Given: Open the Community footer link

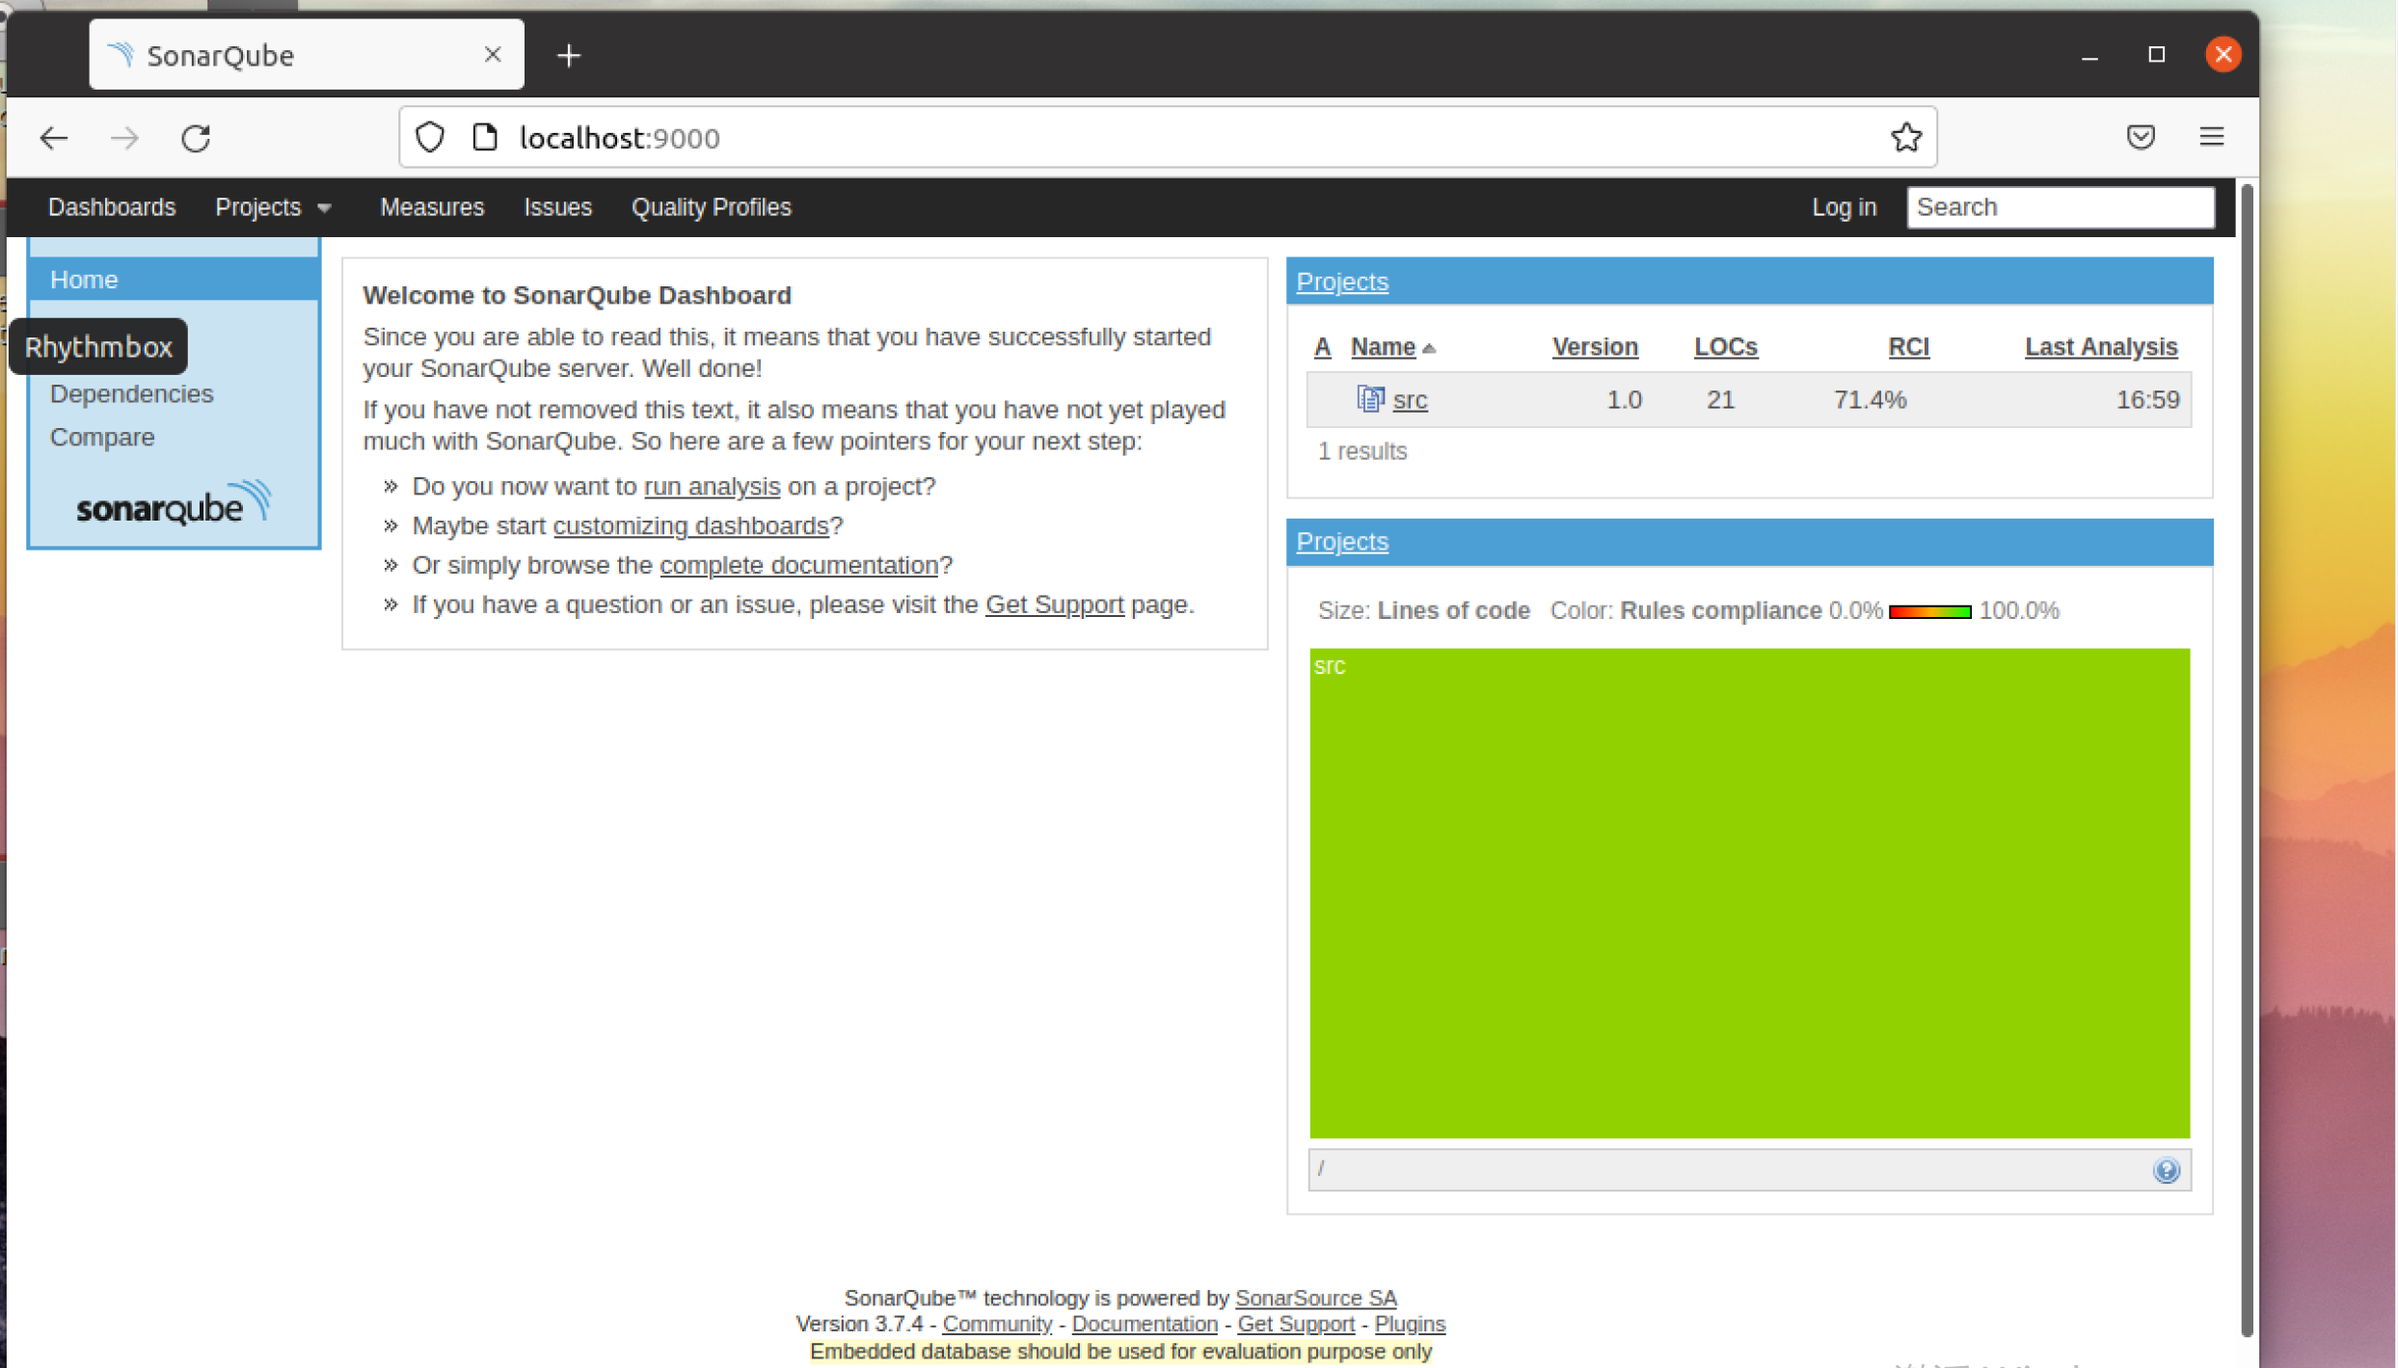Looking at the screenshot, I should 996,1324.
